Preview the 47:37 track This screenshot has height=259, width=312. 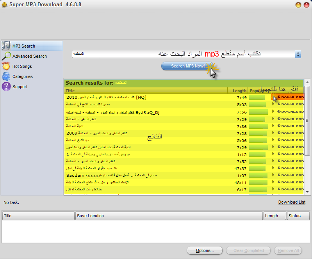(273, 168)
